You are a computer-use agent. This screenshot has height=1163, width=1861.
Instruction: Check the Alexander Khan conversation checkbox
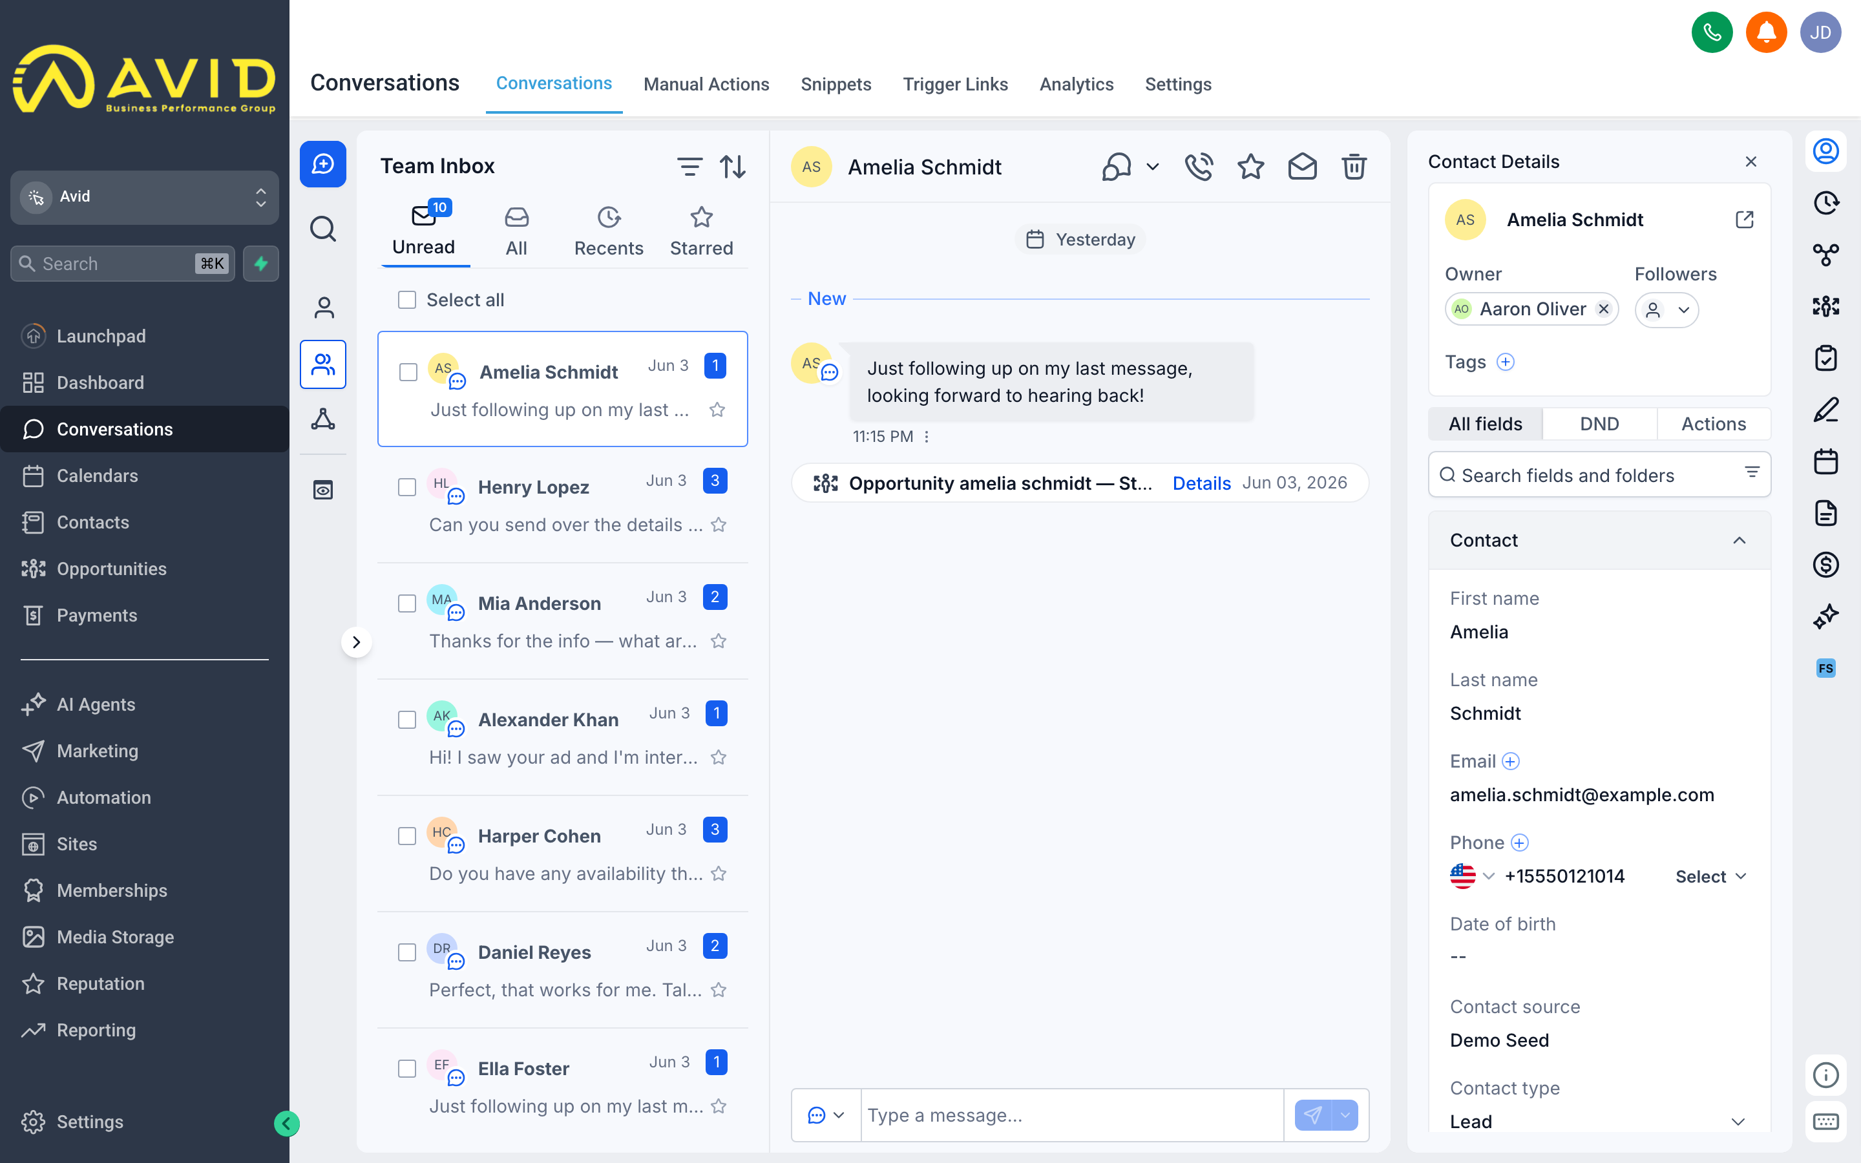click(407, 720)
